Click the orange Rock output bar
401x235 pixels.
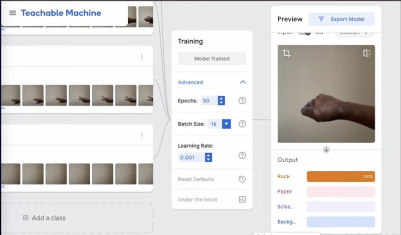pos(340,177)
